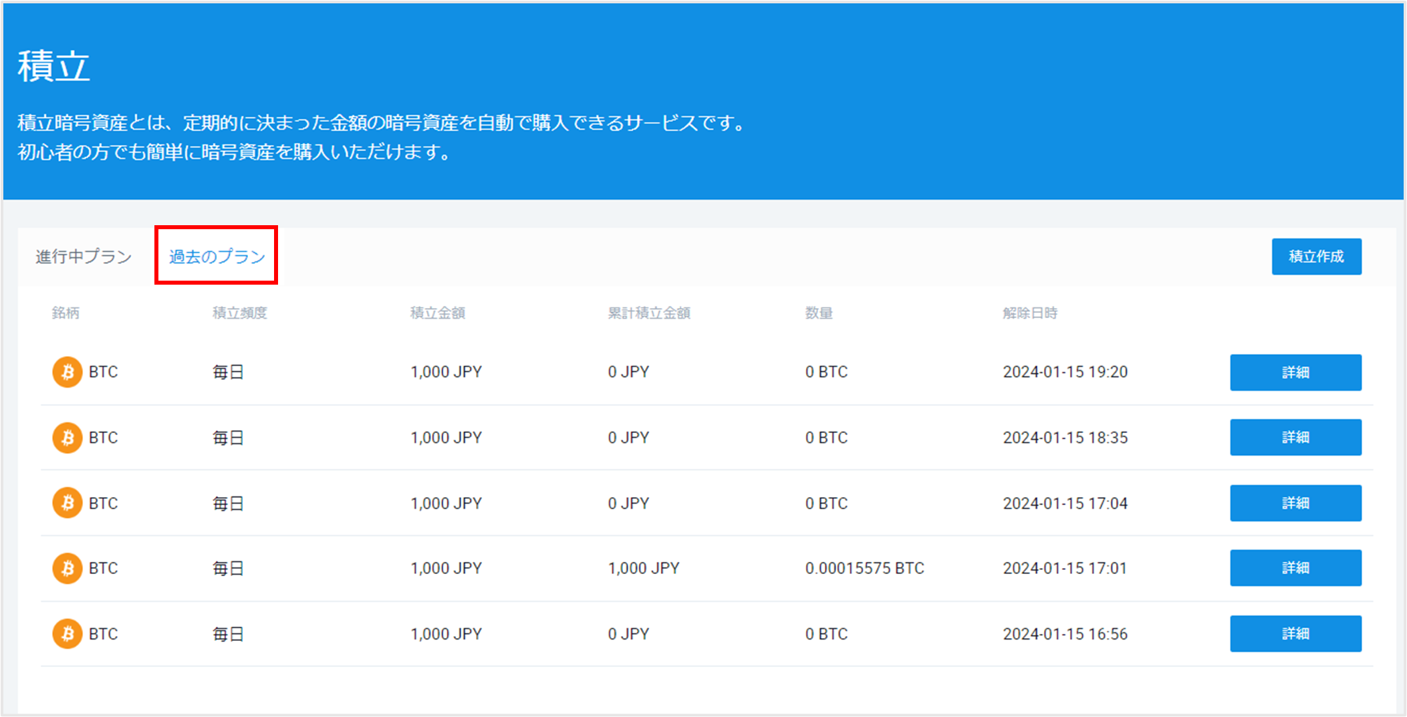
Task: View 詳細 for plan cancelled at 17:04
Action: [x=1295, y=503]
